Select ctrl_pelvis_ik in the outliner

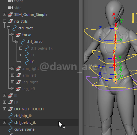[x=25, y=123]
